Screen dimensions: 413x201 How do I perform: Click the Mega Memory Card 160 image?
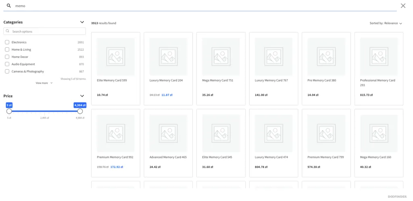coord(379,133)
